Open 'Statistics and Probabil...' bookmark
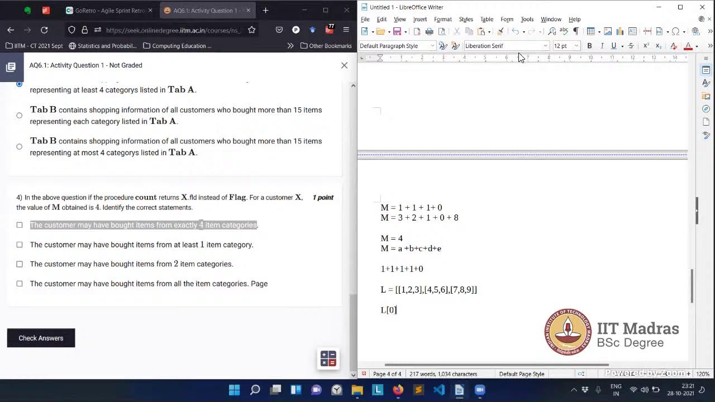Screen dimensions: 715x402 (x=102, y=46)
